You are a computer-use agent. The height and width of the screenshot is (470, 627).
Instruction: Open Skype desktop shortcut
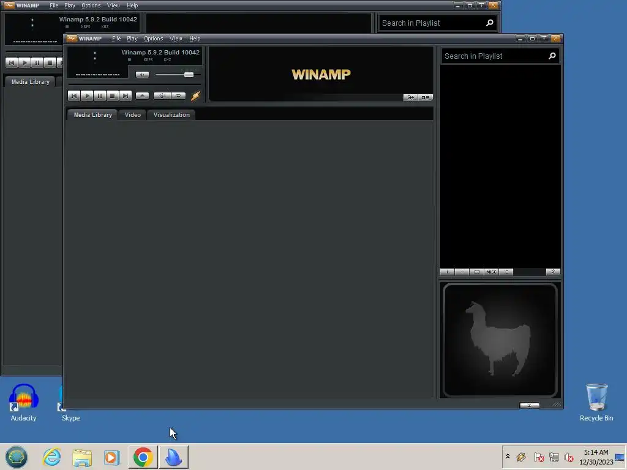click(71, 417)
